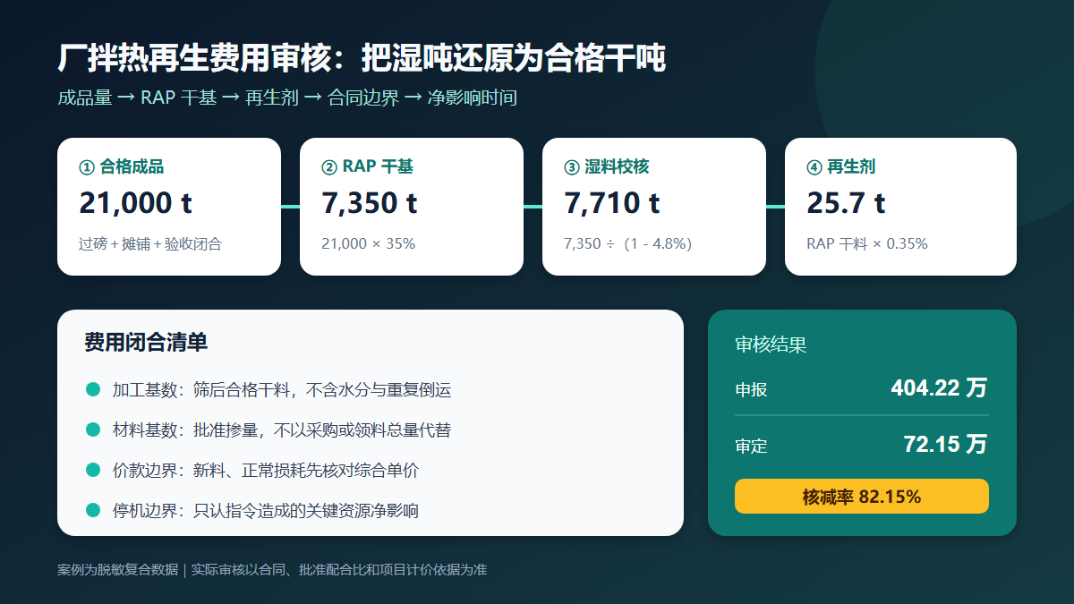Select the value 21,000 t

[135, 203]
